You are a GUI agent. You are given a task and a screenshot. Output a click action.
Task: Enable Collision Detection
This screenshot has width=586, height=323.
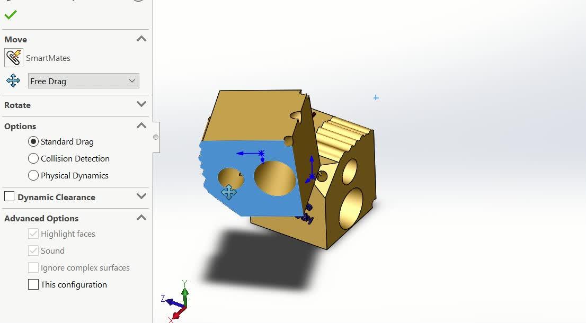pos(33,158)
